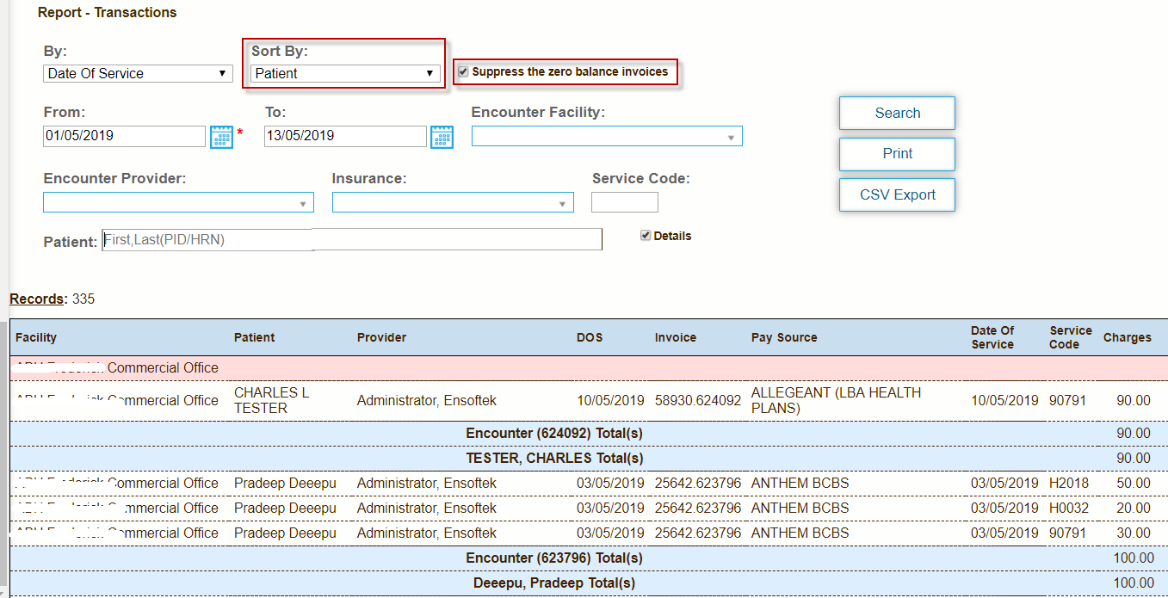
Task: Click the To date field 13/05/2019
Action: click(x=344, y=136)
